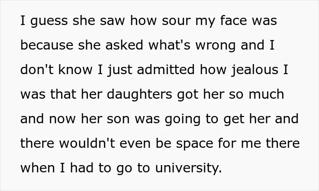
Task: Click the word "space"
Action: click(195, 144)
